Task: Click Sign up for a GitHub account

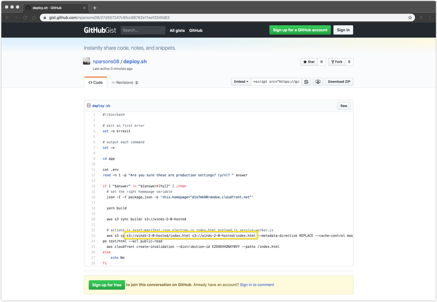Action: pyautogui.click(x=300, y=30)
